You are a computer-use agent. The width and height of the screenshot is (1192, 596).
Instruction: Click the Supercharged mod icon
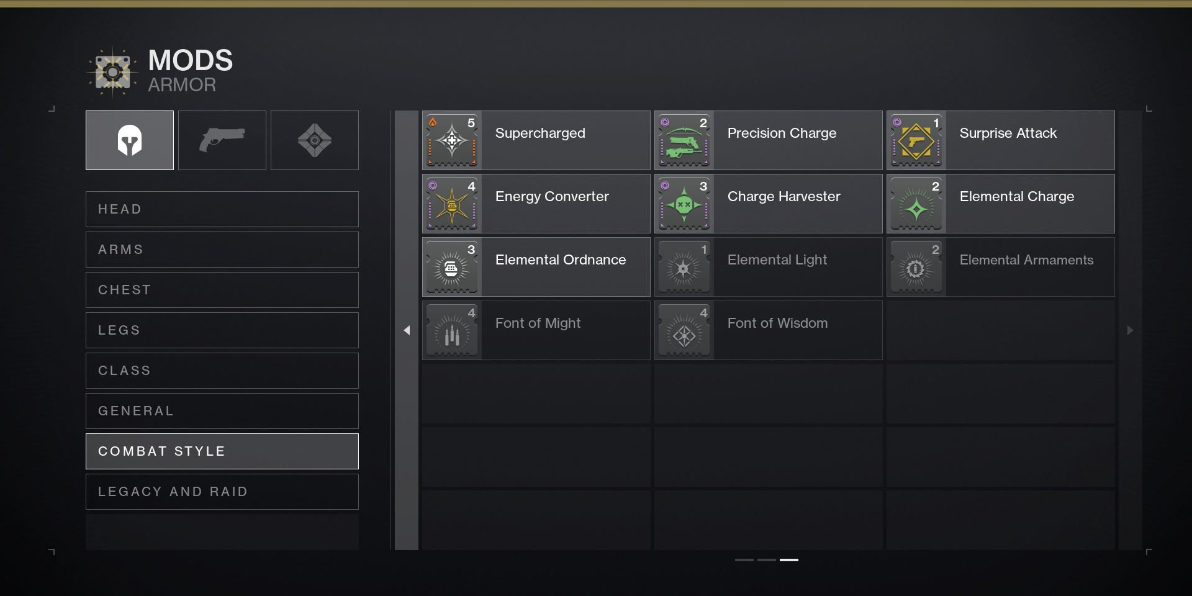(x=452, y=140)
